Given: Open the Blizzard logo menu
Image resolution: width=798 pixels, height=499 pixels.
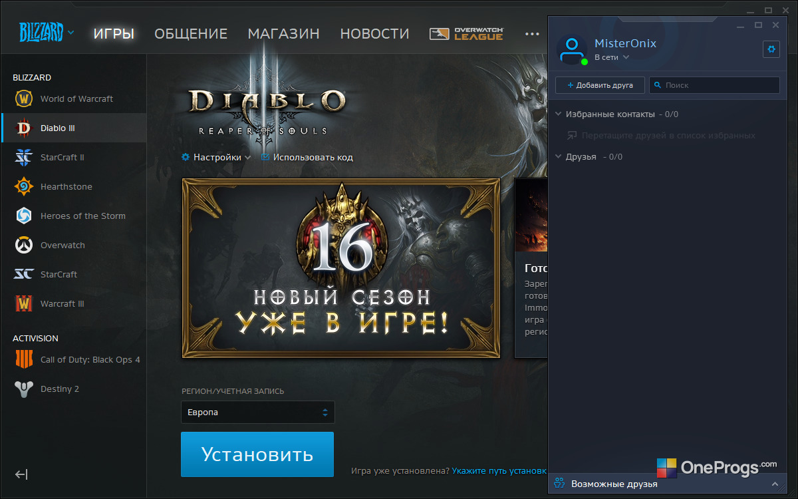Looking at the screenshot, I should 47,32.
